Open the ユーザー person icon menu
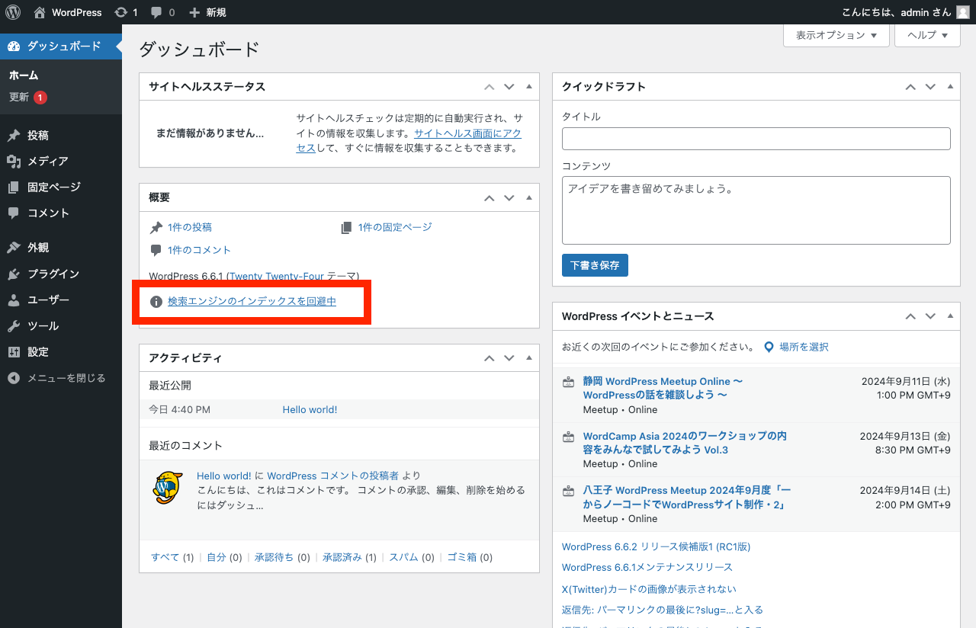976x628 pixels. pyautogui.click(x=14, y=300)
